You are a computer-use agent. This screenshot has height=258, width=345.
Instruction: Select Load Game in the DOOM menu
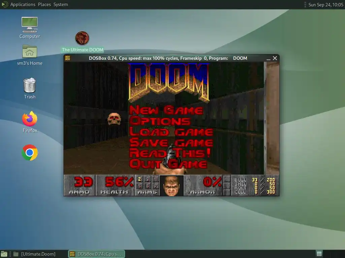tap(171, 132)
